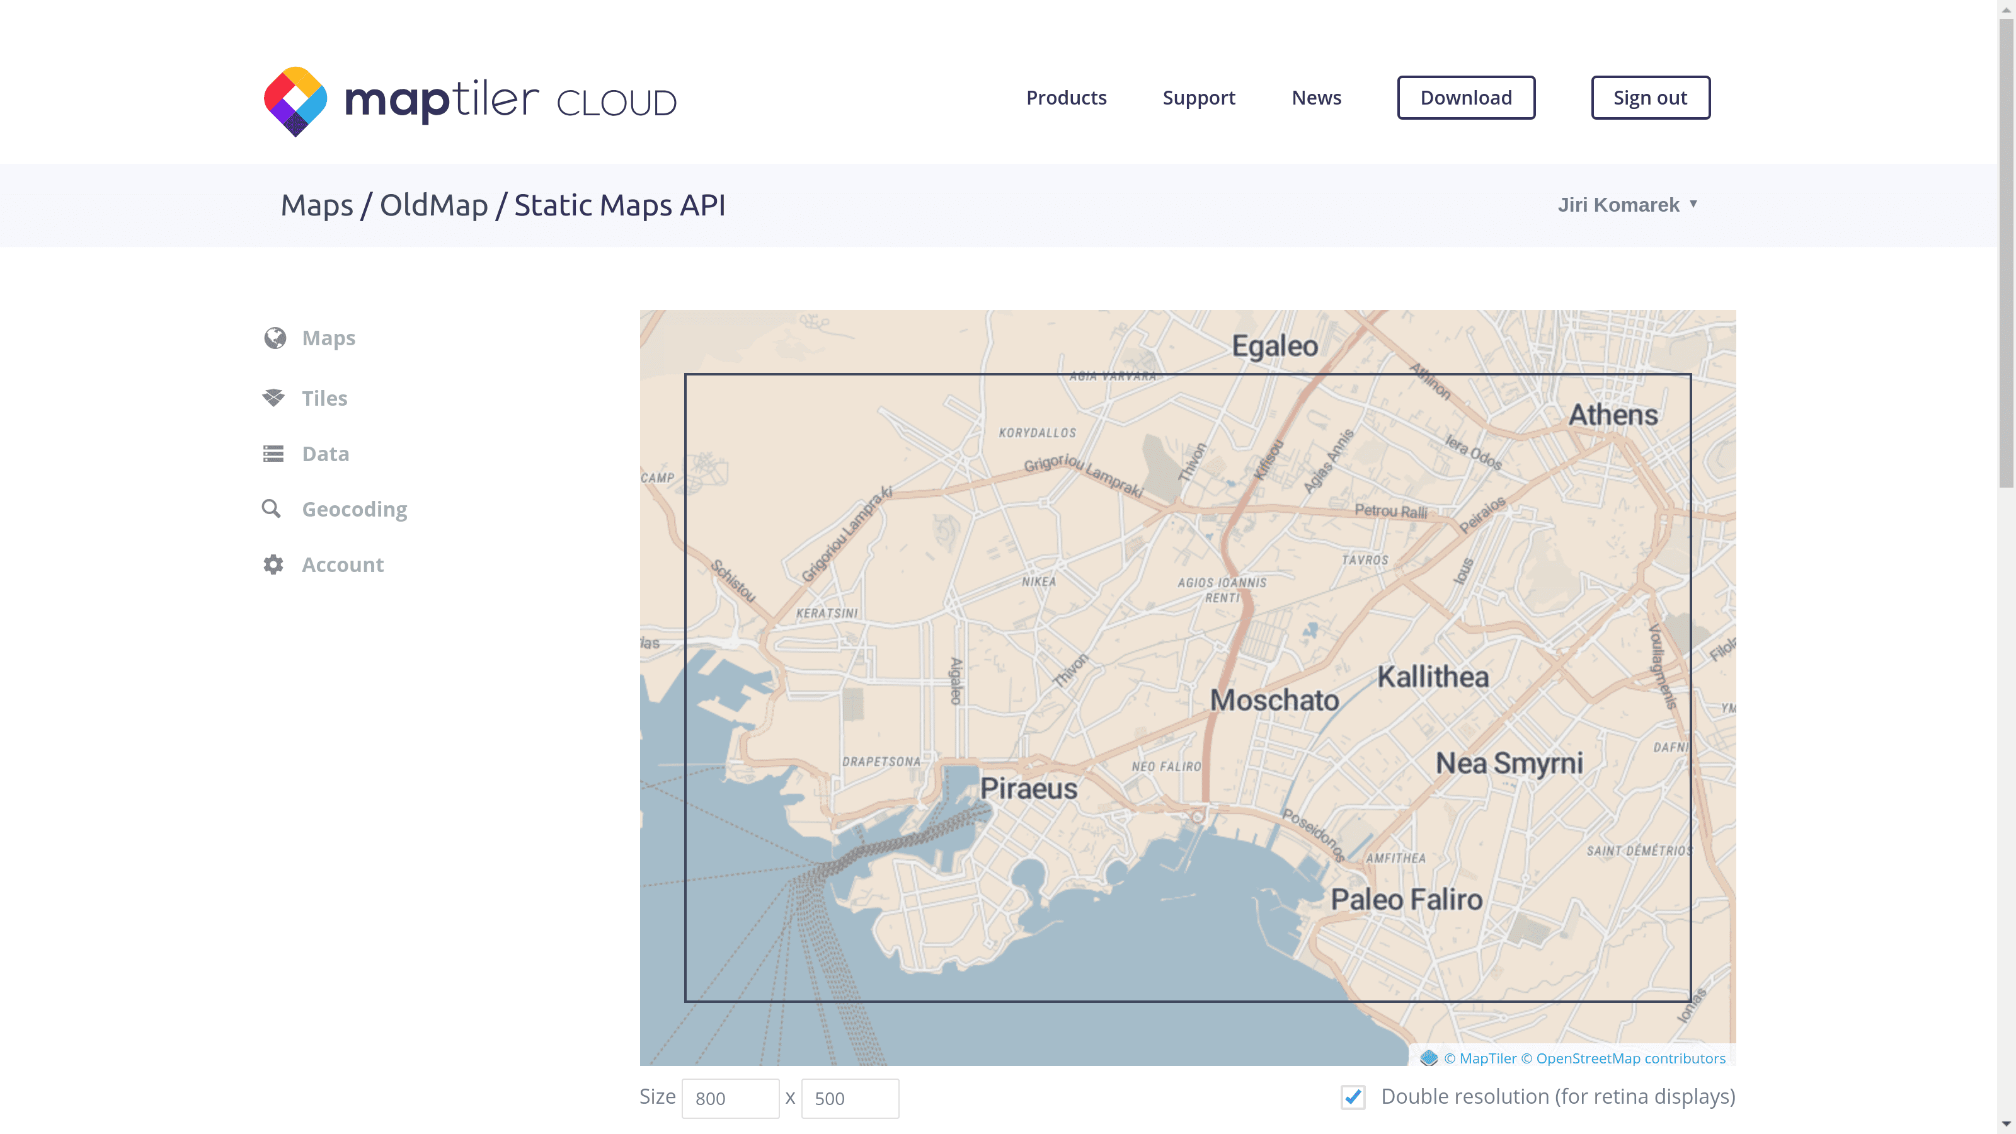Open Account settings via the gear icon
This screenshot has width=2016, height=1134.
pyautogui.click(x=273, y=564)
